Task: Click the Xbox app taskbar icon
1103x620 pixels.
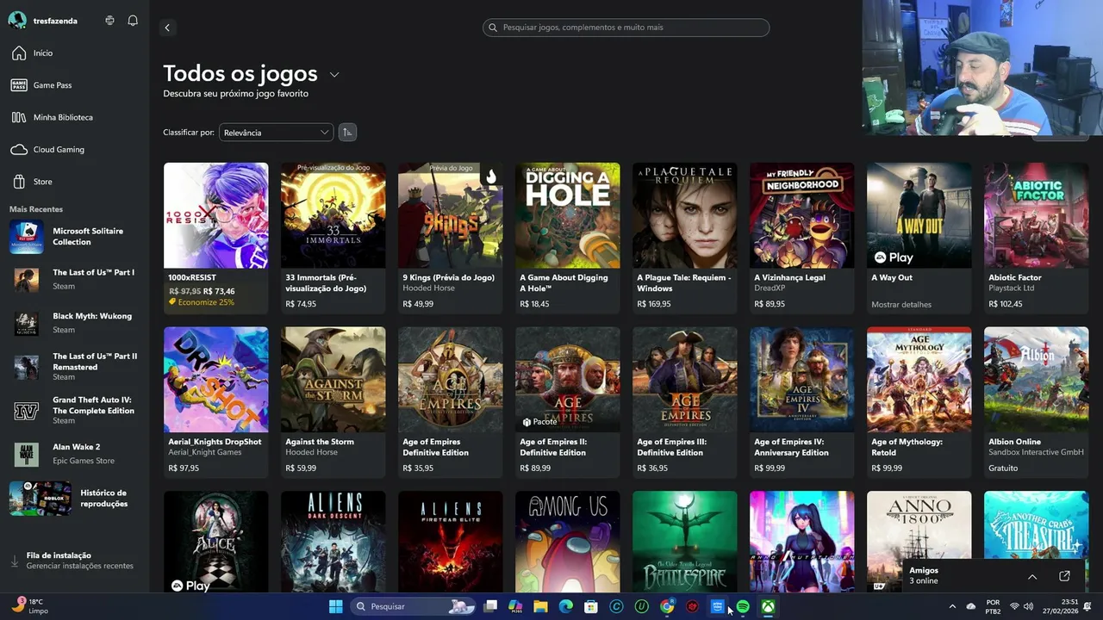Action: click(768, 606)
